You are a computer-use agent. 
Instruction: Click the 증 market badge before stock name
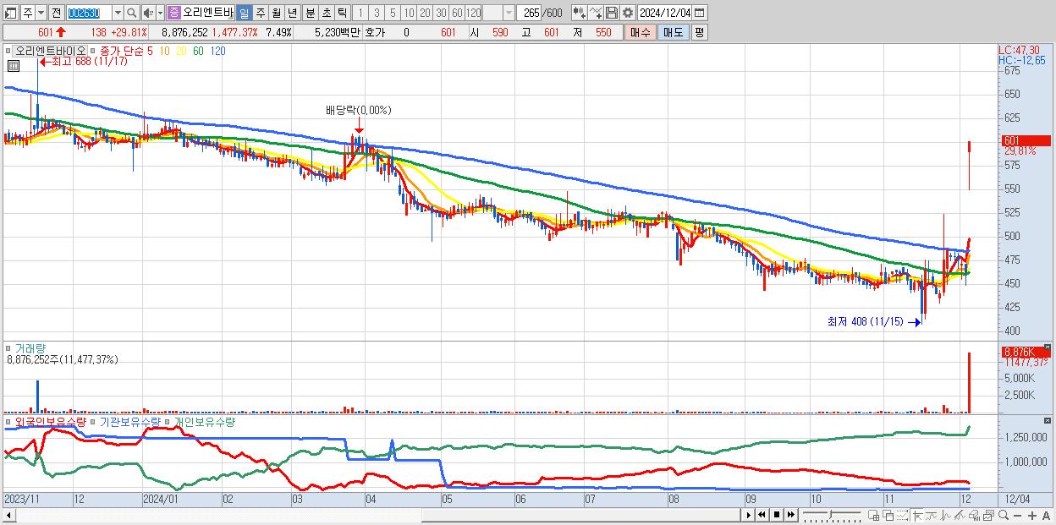pos(173,13)
